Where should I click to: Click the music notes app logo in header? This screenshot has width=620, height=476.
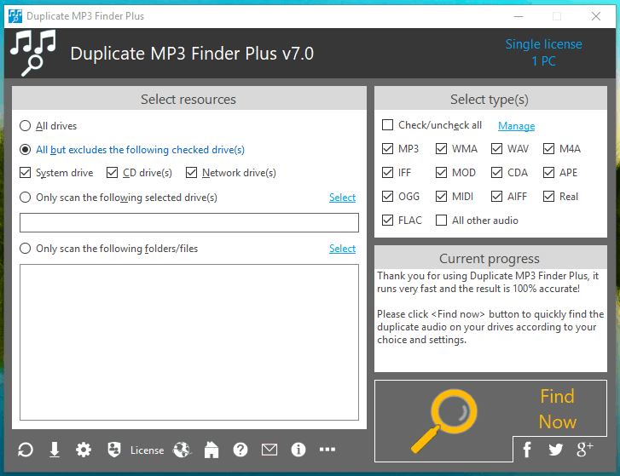click(32, 53)
